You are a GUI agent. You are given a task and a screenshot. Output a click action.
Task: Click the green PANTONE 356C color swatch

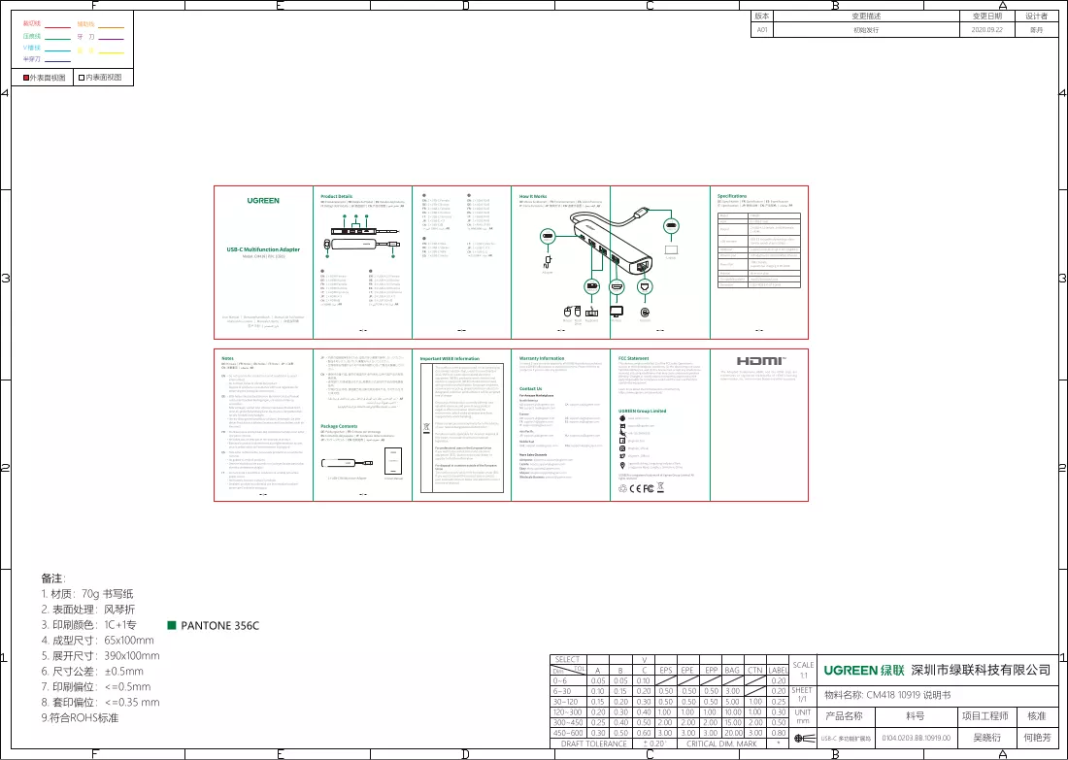point(172,625)
